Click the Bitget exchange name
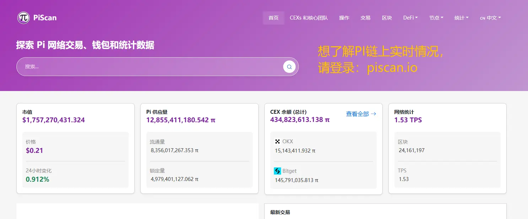 pos(290,171)
